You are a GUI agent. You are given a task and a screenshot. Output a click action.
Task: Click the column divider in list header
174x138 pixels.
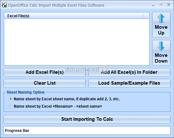coord(144,16)
